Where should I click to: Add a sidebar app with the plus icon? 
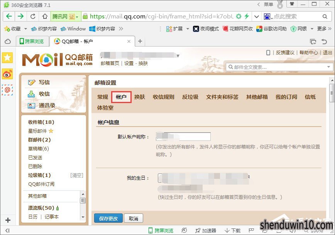(x=8, y=220)
